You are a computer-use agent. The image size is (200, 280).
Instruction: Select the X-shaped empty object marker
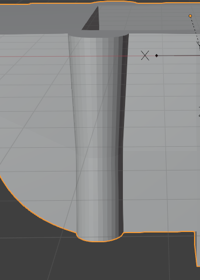(x=145, y=56)
